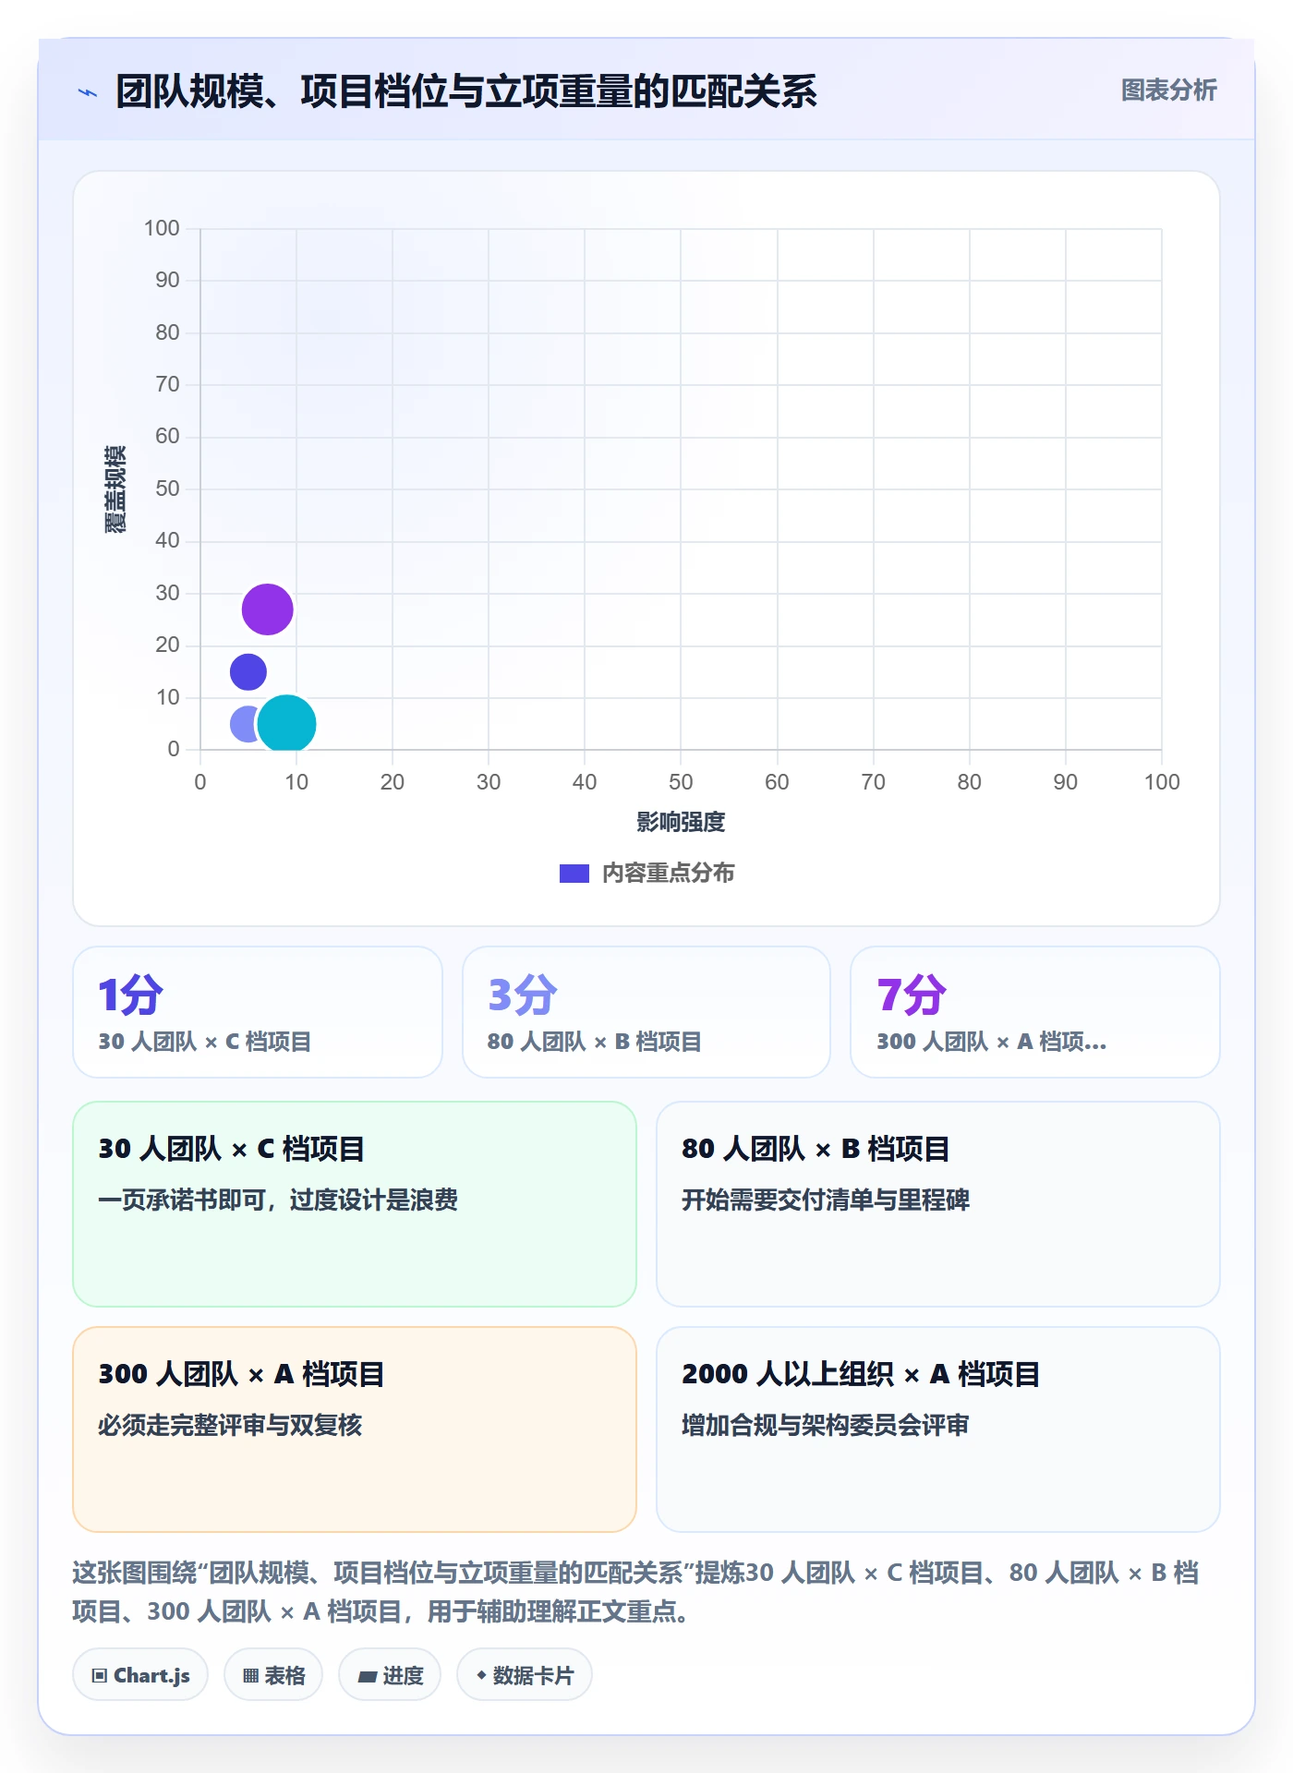
Task: Open the orange card 必须走完整评审与双复核
Action: click(x=355, y=1429)
